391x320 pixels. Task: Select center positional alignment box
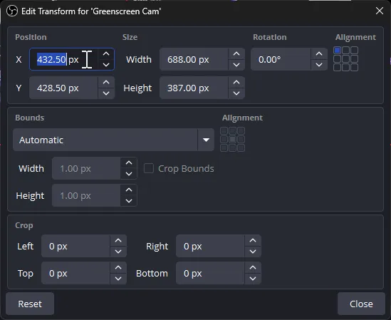[x=345, y=59]
